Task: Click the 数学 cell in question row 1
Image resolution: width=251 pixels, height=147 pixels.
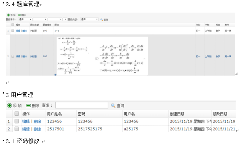Action: pyautogui.click(x=218, y=31)
